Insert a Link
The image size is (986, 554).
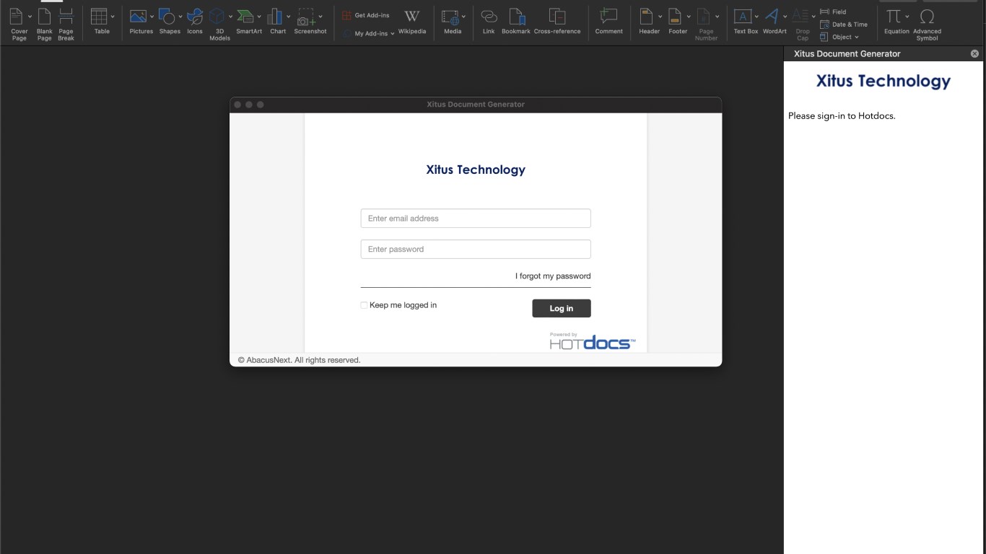pos(489,21)
